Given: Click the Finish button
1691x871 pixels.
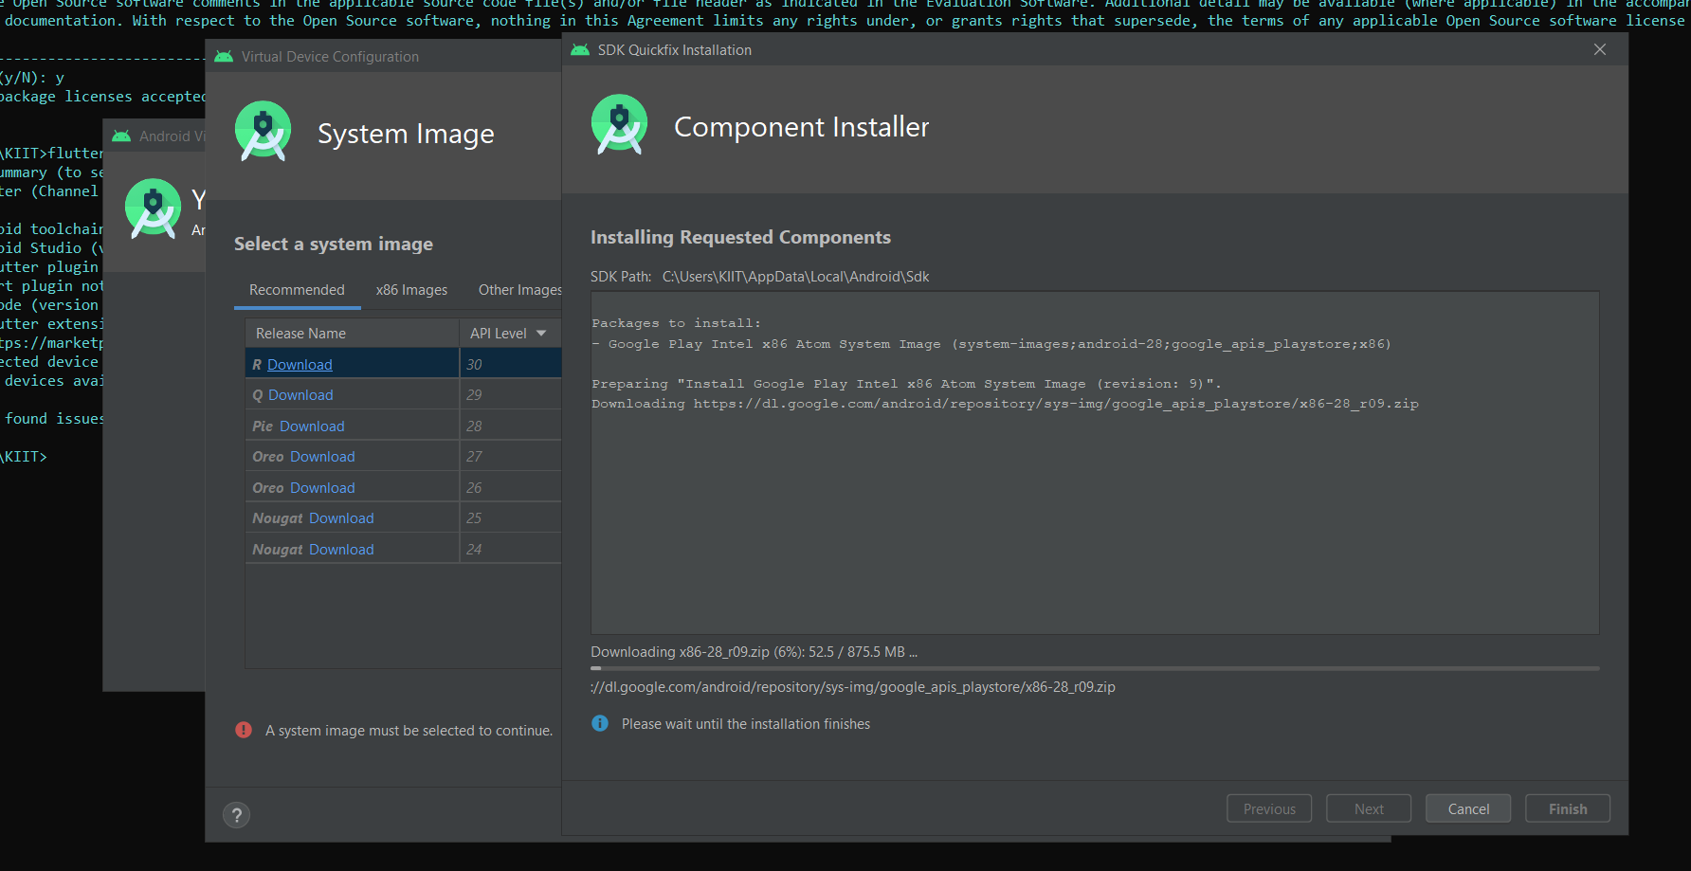Looking at the screenshot, I should coord(1568,808).
